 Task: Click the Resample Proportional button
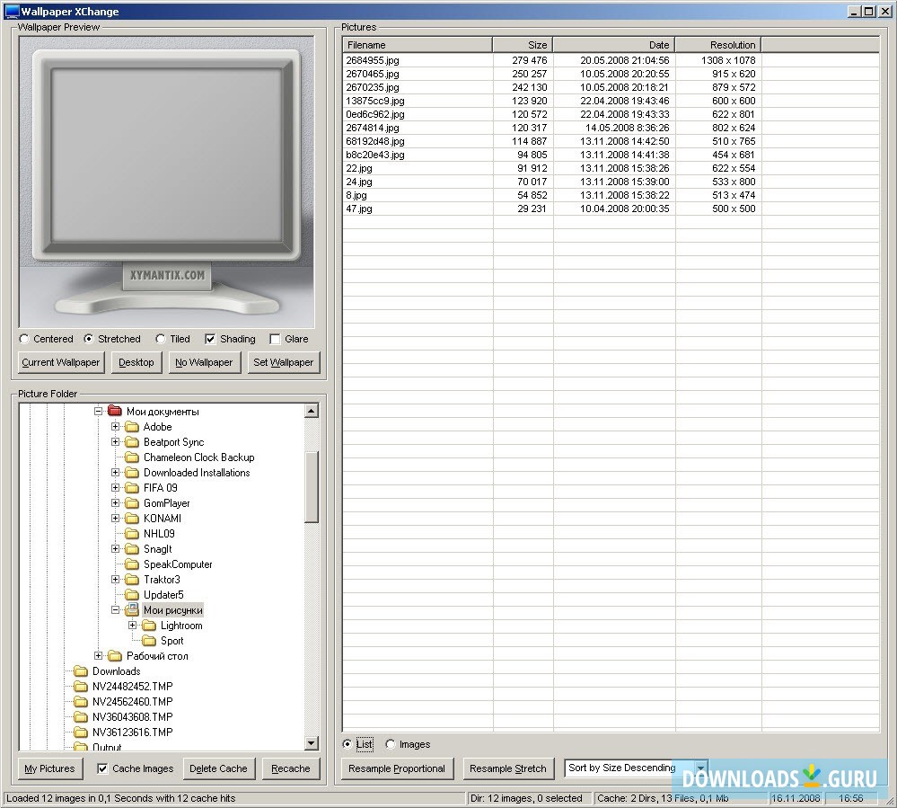[398, 768]
